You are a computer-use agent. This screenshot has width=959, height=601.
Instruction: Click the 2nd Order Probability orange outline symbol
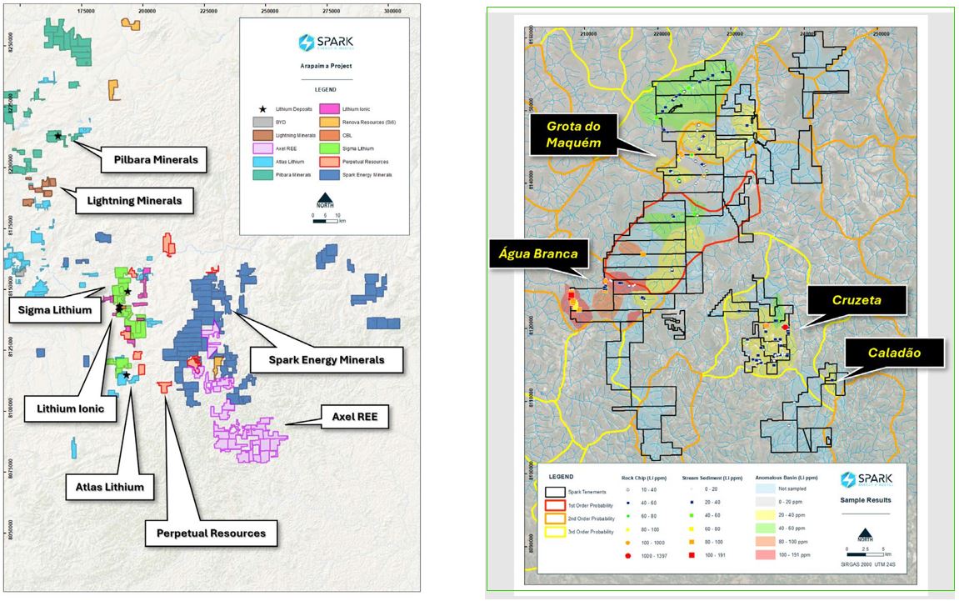click(555, 519)
